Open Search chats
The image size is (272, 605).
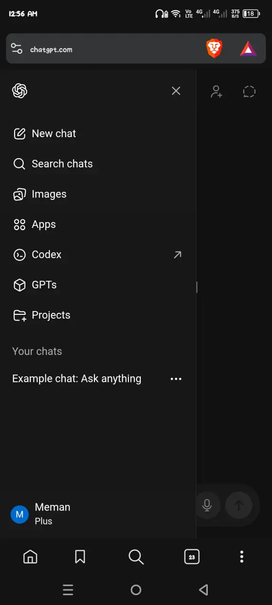tap(98, 164)
